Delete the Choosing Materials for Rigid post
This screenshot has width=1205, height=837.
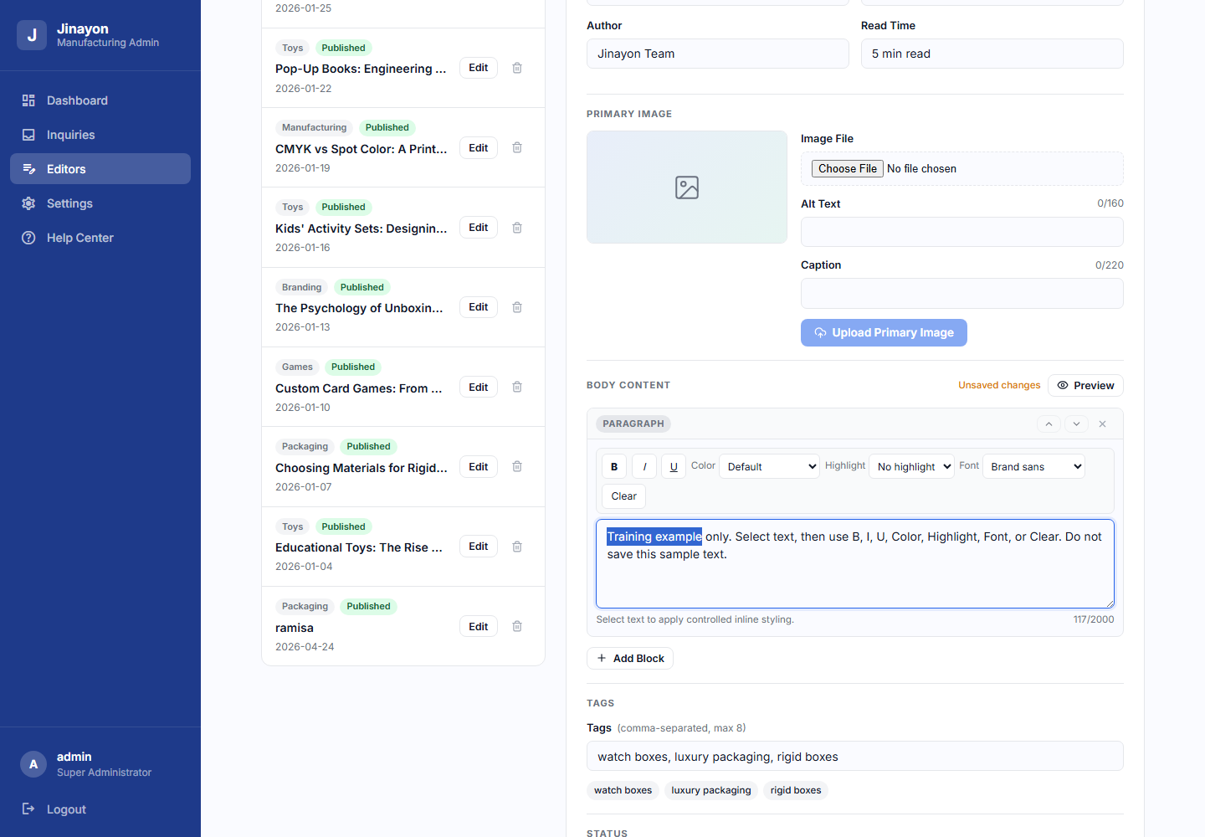517,467
